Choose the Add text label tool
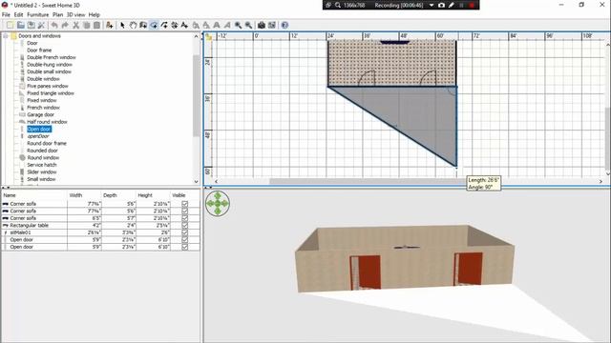611x343 pixels. click(184, 25)
